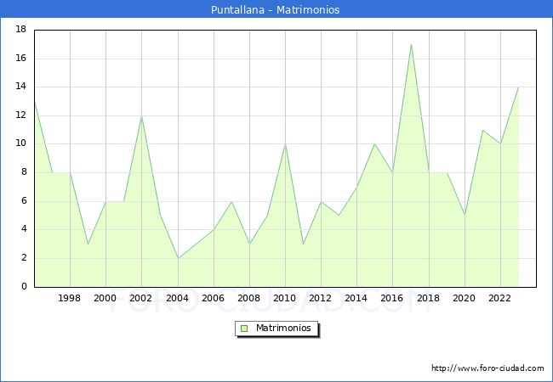Screen dimensions: 553x382
Task: Click the y-axis label 10
Action: (x=21, y=144)
